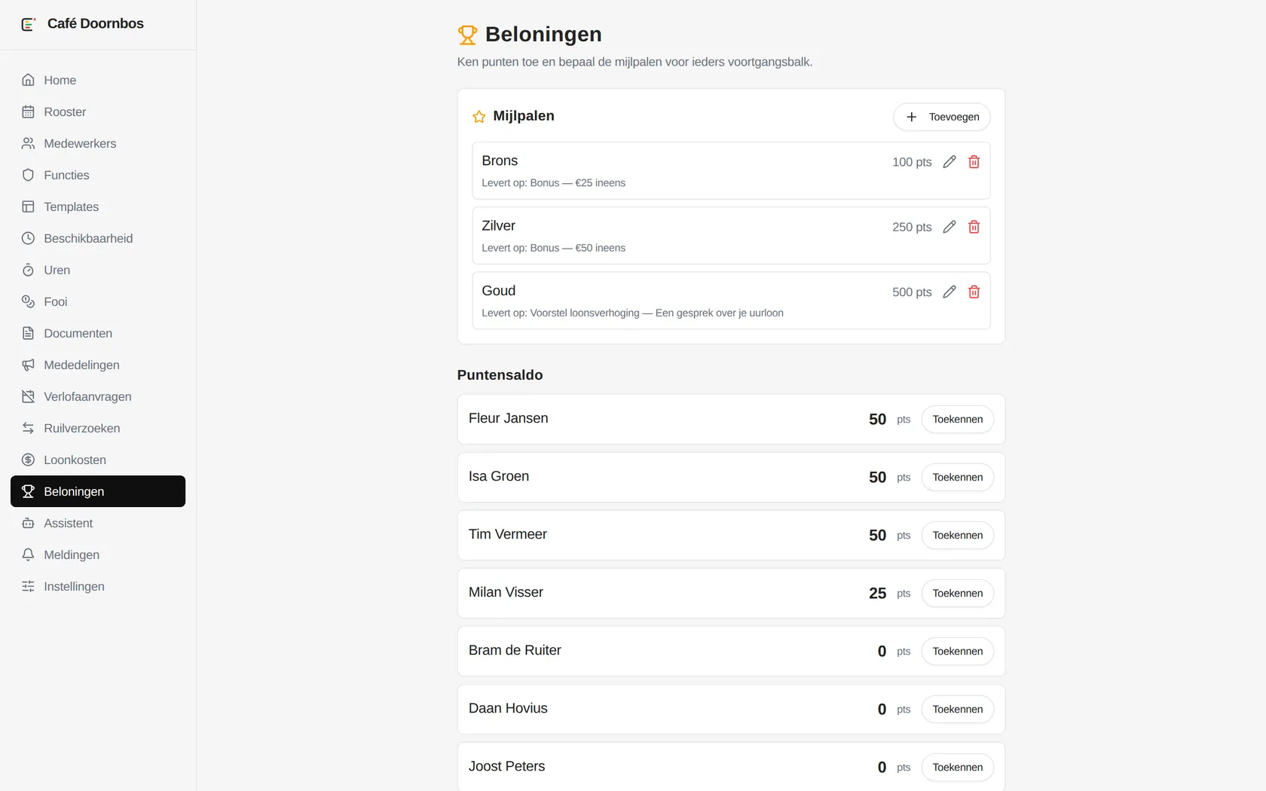This screenshot has width=1266, height=791.
Task: Click Toekennen for Joost Peters
Action: click(x=958, y=767)
